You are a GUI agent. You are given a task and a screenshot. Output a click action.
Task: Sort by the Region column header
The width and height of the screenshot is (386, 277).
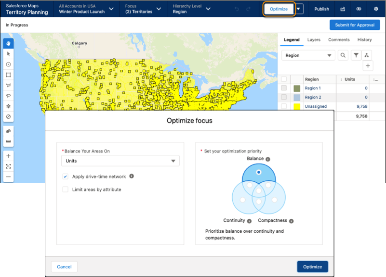312,79
